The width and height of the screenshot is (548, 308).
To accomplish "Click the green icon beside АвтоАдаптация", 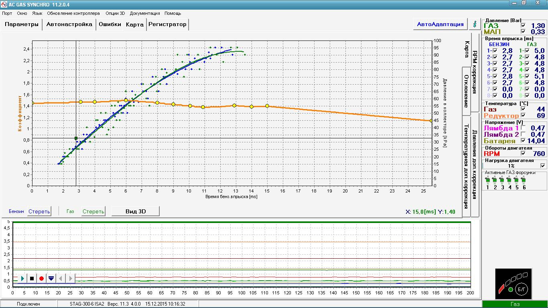I will [475, 24].
